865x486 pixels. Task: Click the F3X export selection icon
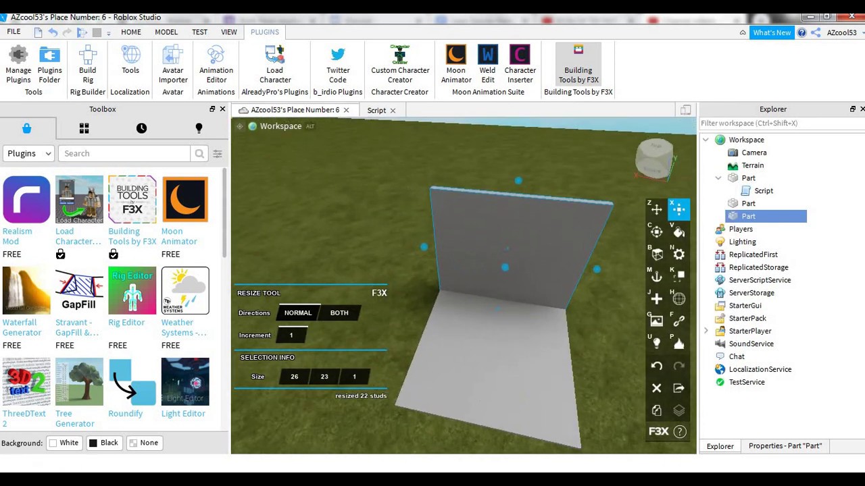(x=679, y=388)
